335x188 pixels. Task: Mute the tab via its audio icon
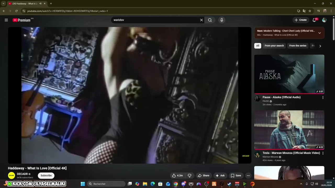click(x=40, y=4)
